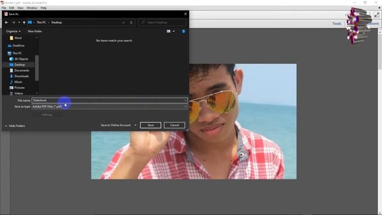Collapse folders with Hide Folders
The image size is (382, 215).
15,126
